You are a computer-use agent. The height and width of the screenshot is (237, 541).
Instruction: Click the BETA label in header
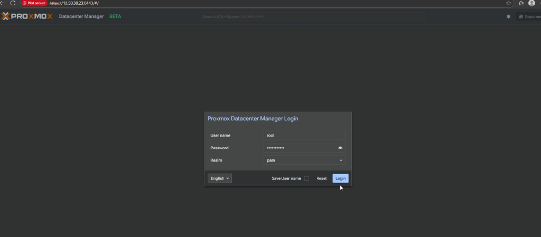click(x=115, y=16)
